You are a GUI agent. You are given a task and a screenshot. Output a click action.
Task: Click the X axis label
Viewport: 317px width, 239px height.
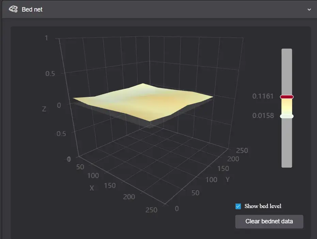click(92, 188)
